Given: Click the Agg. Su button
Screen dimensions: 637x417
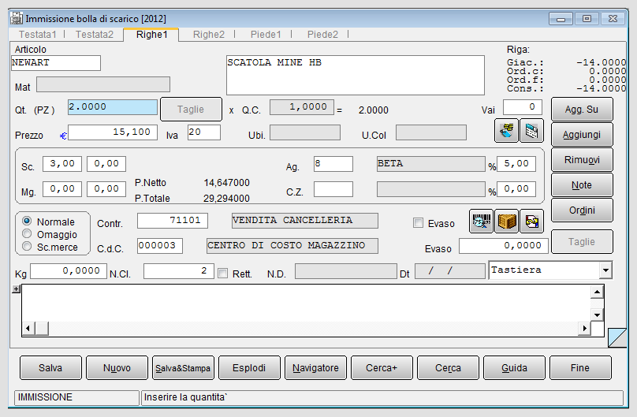Looking at the screenshot, I should tap(582, 110).
